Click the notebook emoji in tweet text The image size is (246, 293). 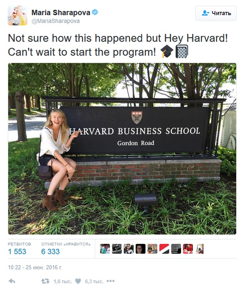click(x=182, y=51)
